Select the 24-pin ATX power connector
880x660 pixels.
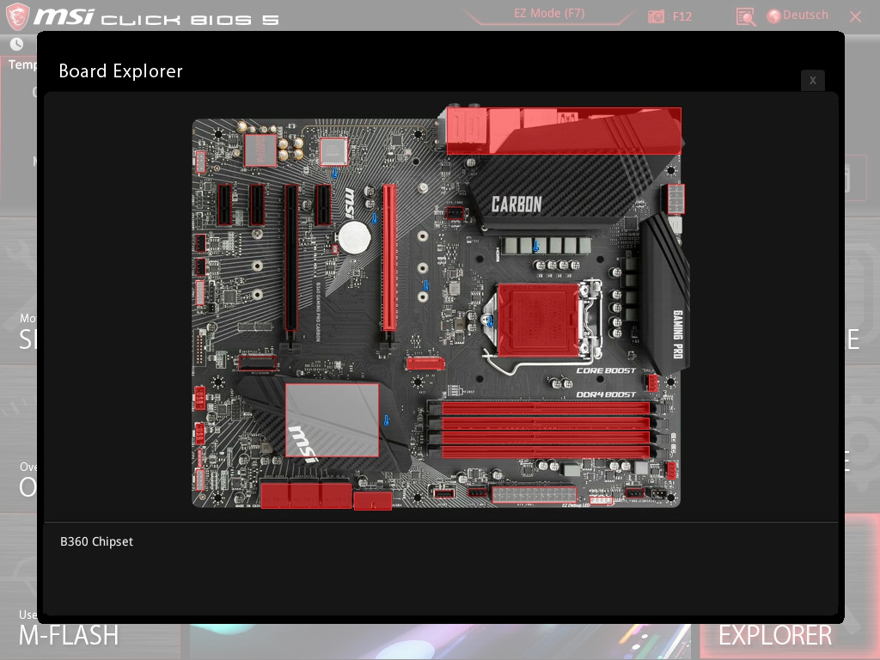(x=535, y=494)
